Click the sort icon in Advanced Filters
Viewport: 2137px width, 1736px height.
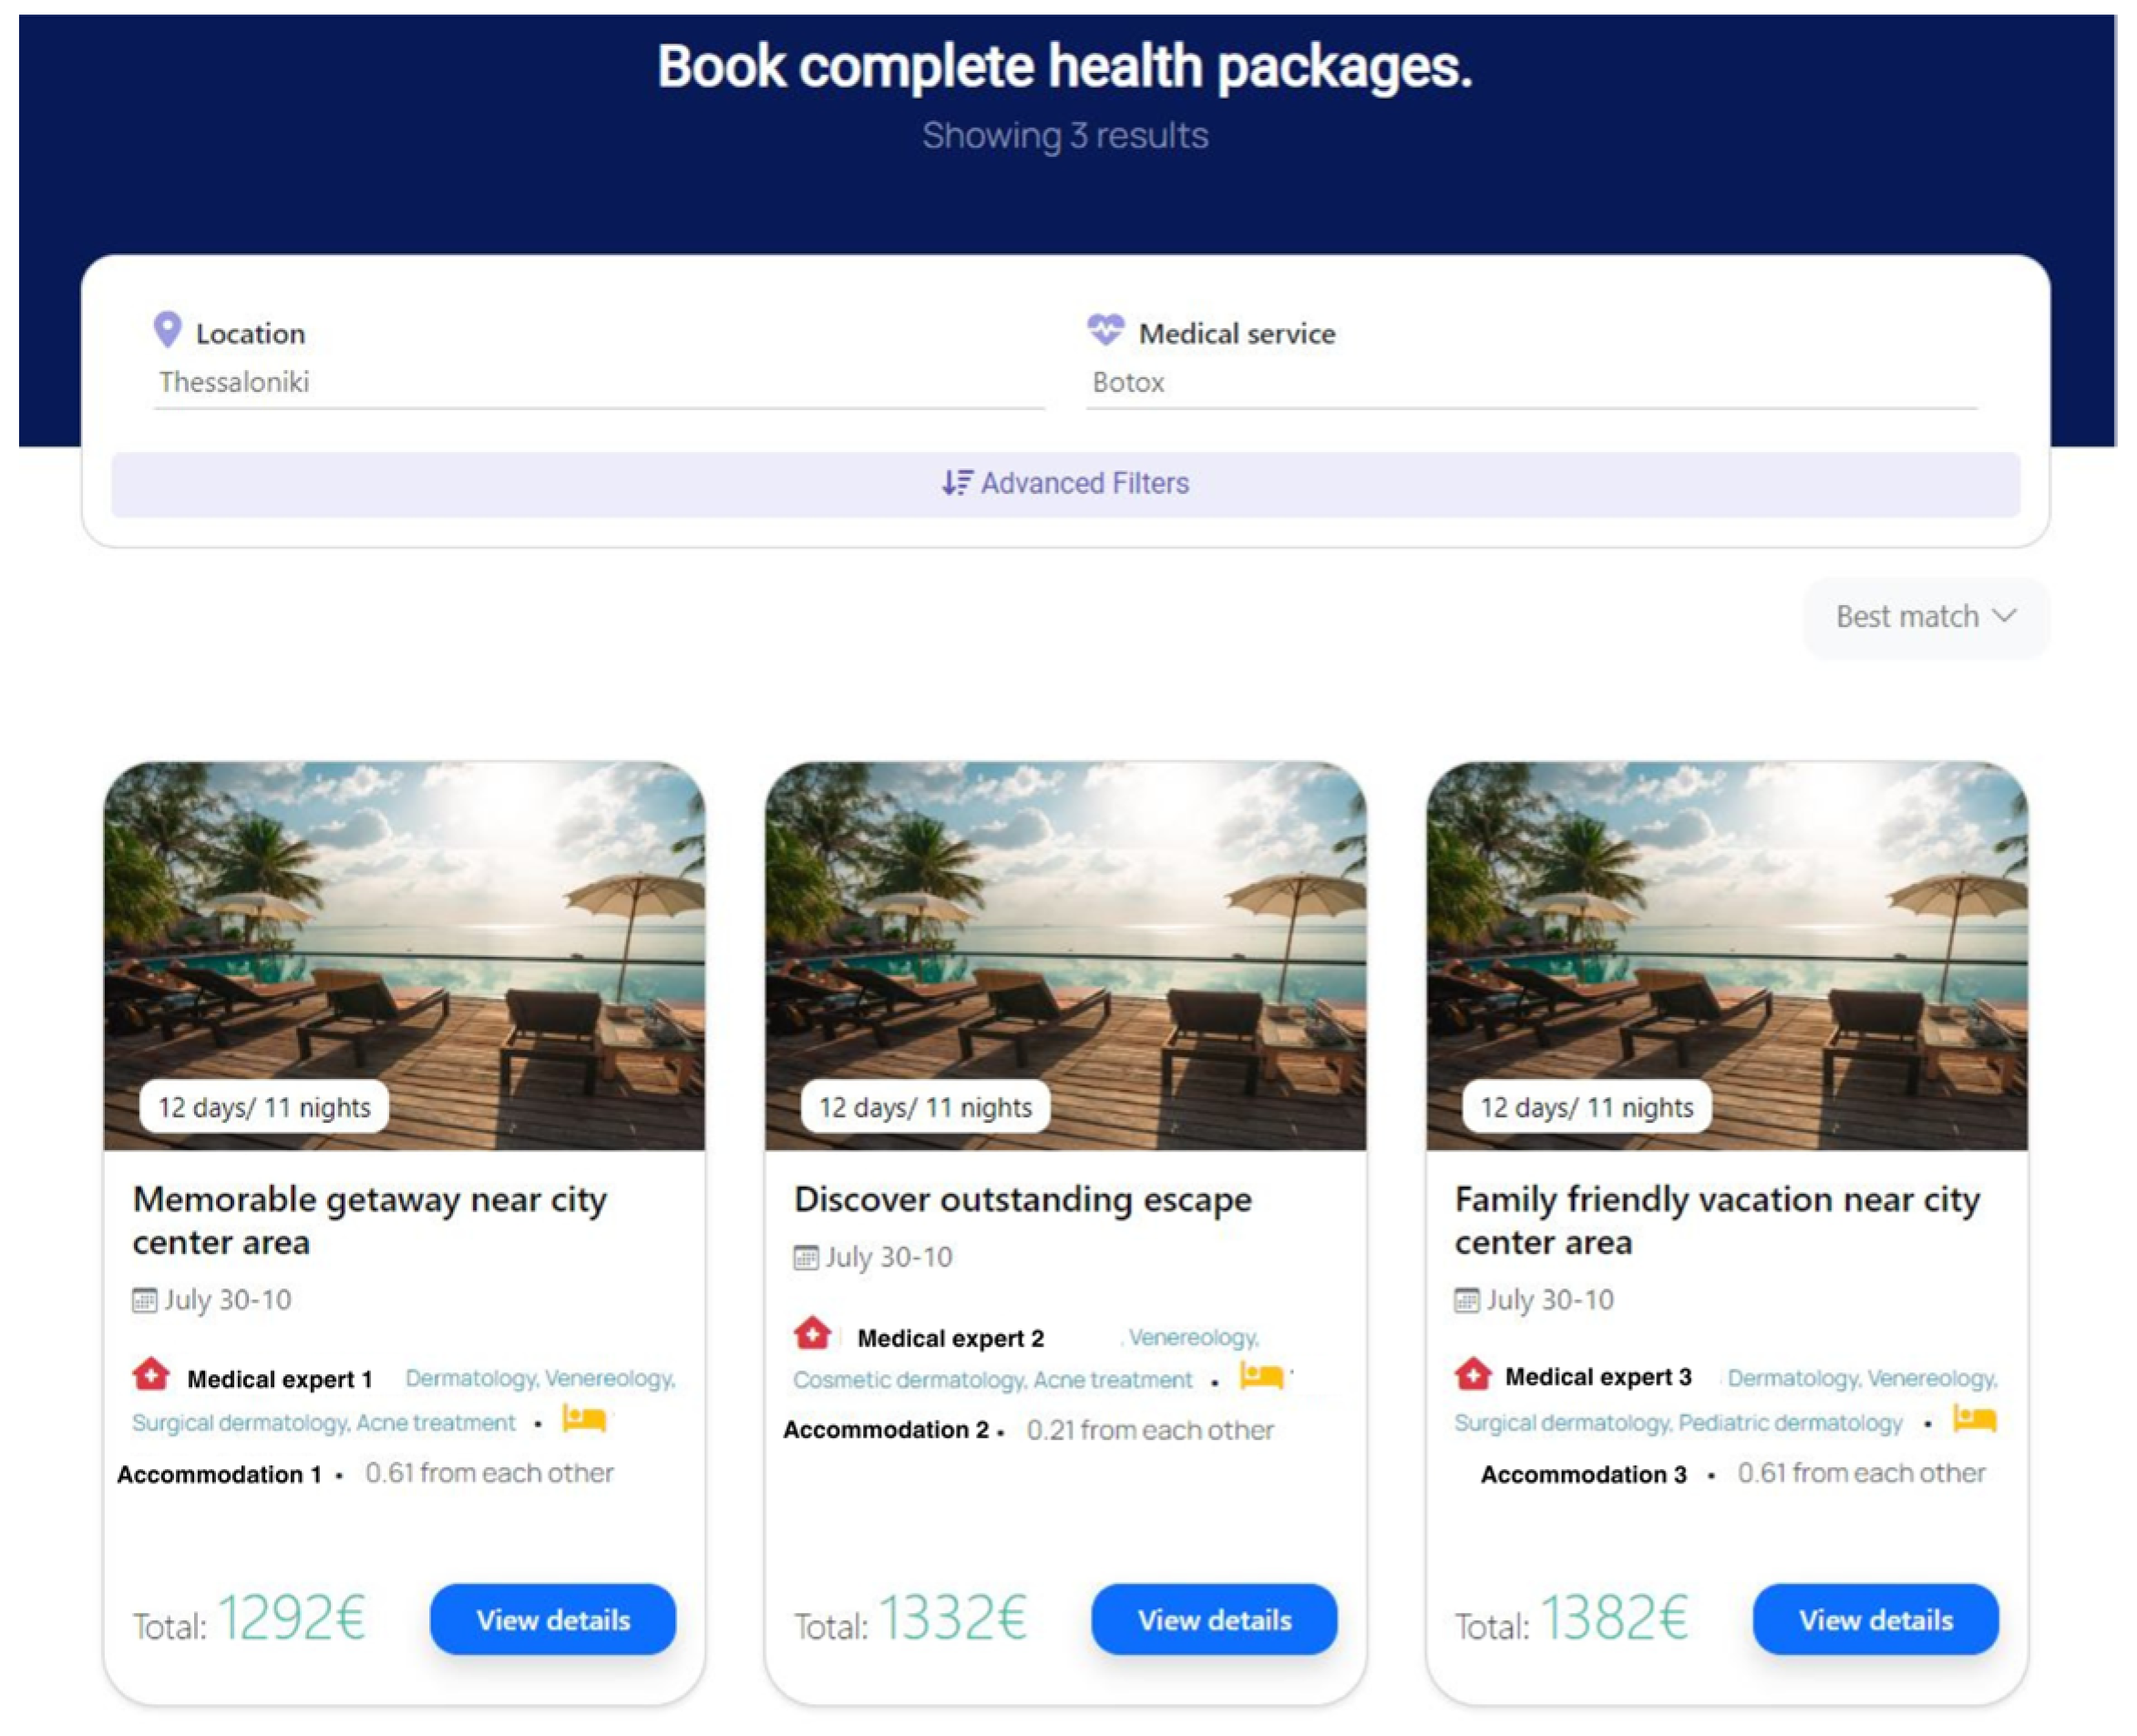click(956, 483)
